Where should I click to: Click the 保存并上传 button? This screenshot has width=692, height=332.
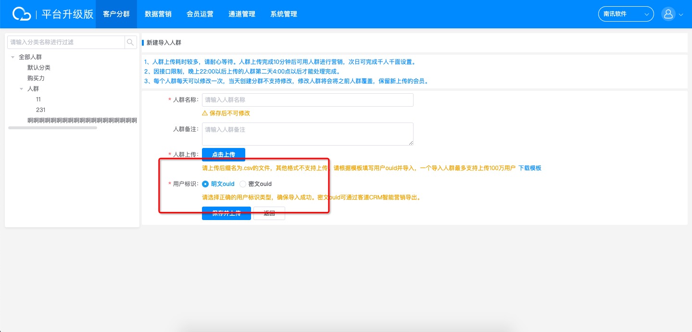pos(226,213)
